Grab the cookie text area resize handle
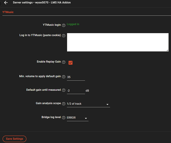Screen dimensions: 171x143 pos(167,50)
